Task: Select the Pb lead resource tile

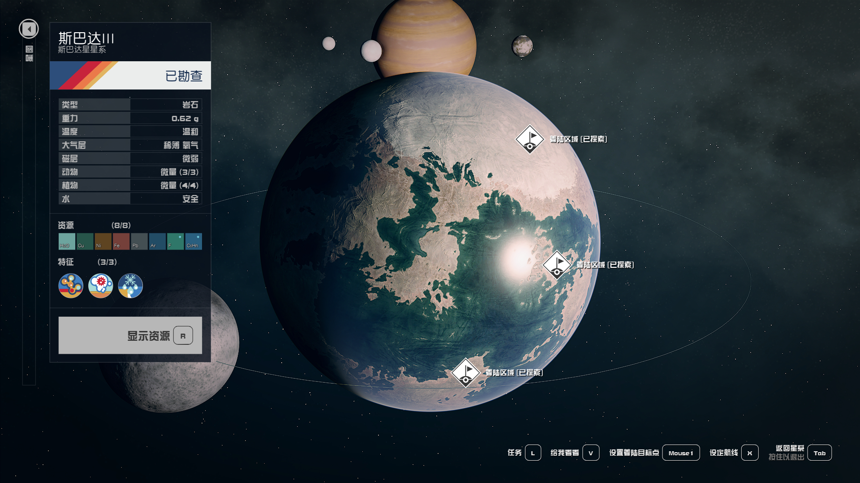Action: (139, 241)
